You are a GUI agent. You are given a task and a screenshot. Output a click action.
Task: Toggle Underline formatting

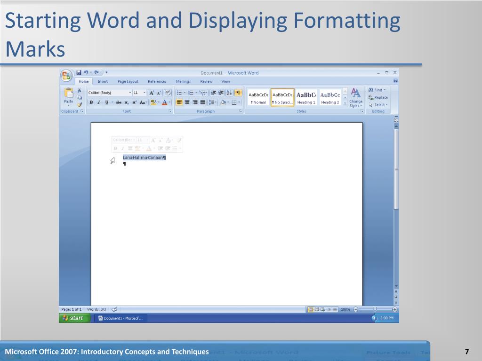point(107,102)
